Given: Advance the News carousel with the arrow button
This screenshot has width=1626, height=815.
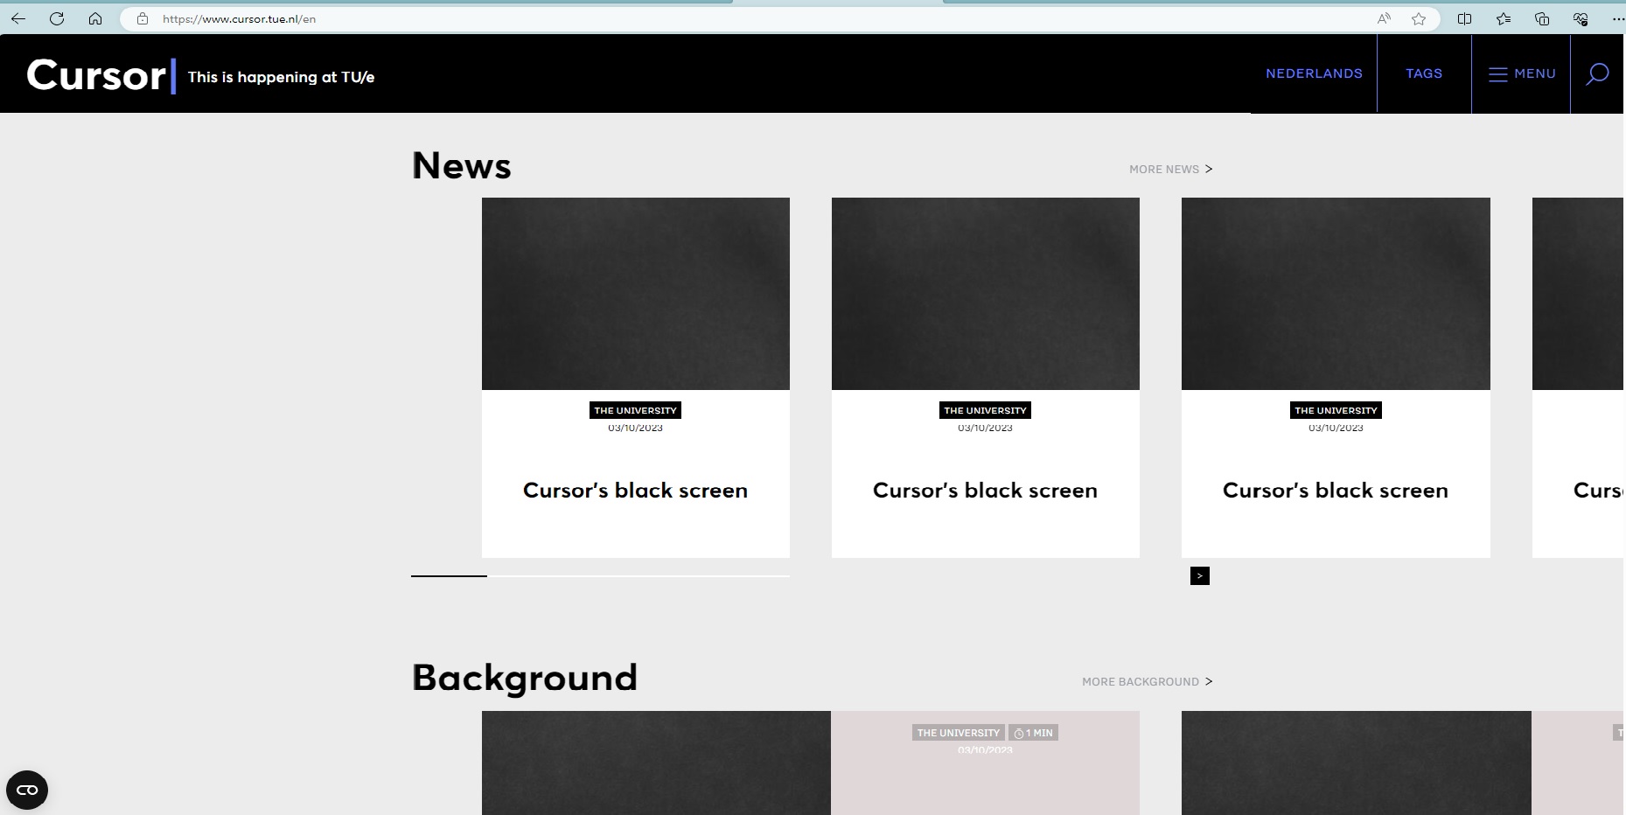Looking at the screenshot, I should (1200, 575).
